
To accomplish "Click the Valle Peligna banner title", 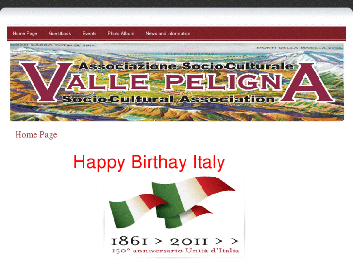I will click(x=177, y=82).
